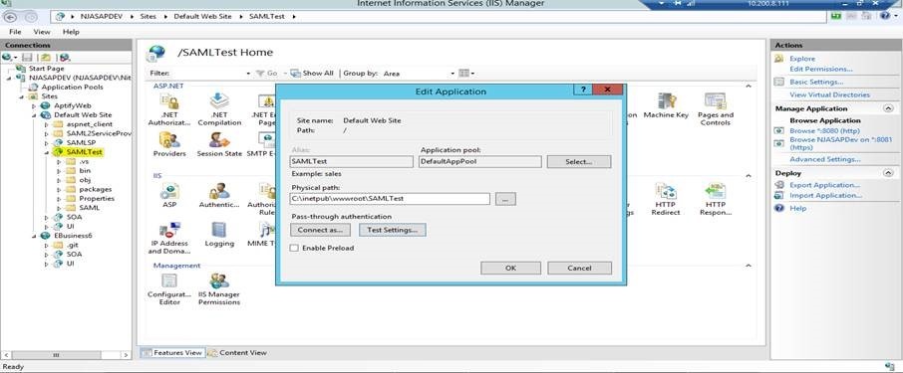The image size is (903, 373).
Task: Collapse the ASP.NET section
Action: tap(749, 86)
